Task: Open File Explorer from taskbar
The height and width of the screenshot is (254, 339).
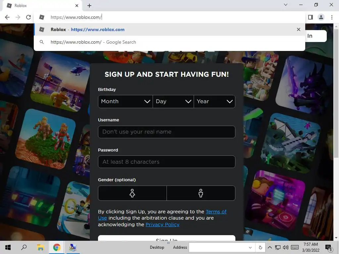Action: [40, 247]
